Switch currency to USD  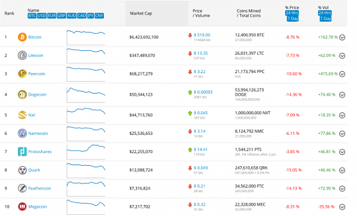point(42,15)
